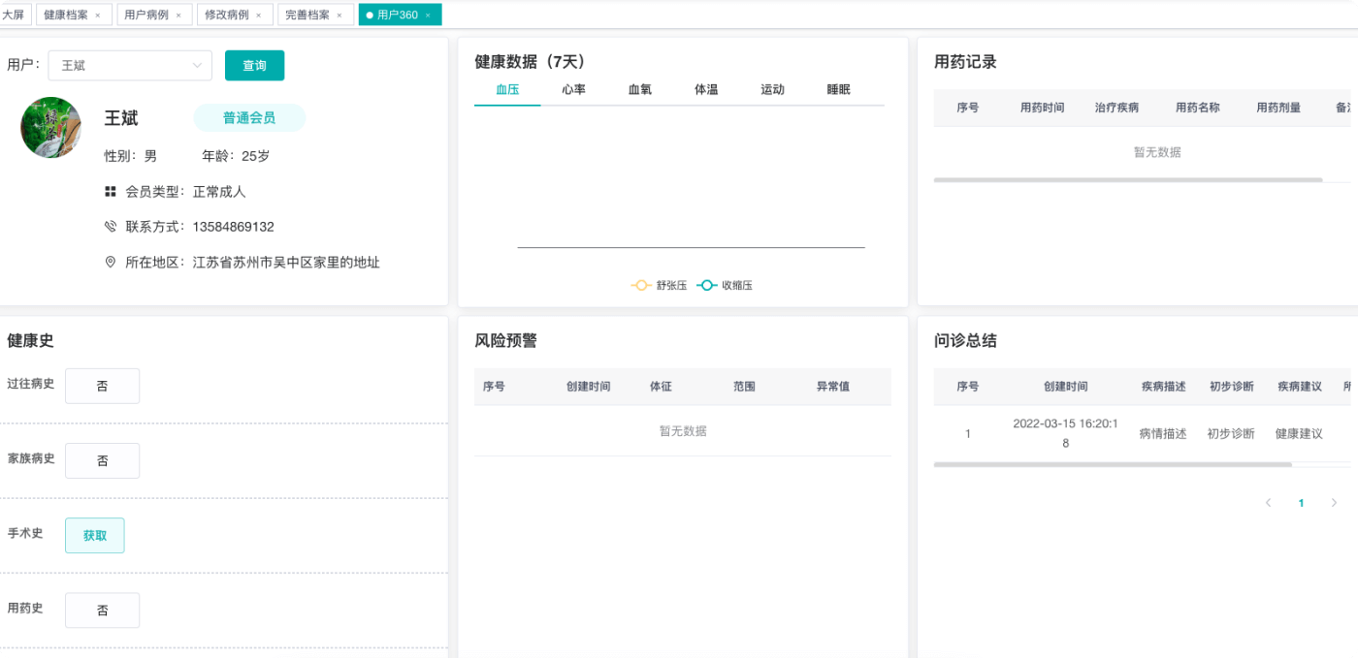Close the 健康档案 tab
This screenshot has width=1358, height=658.
tap(97, 16)
